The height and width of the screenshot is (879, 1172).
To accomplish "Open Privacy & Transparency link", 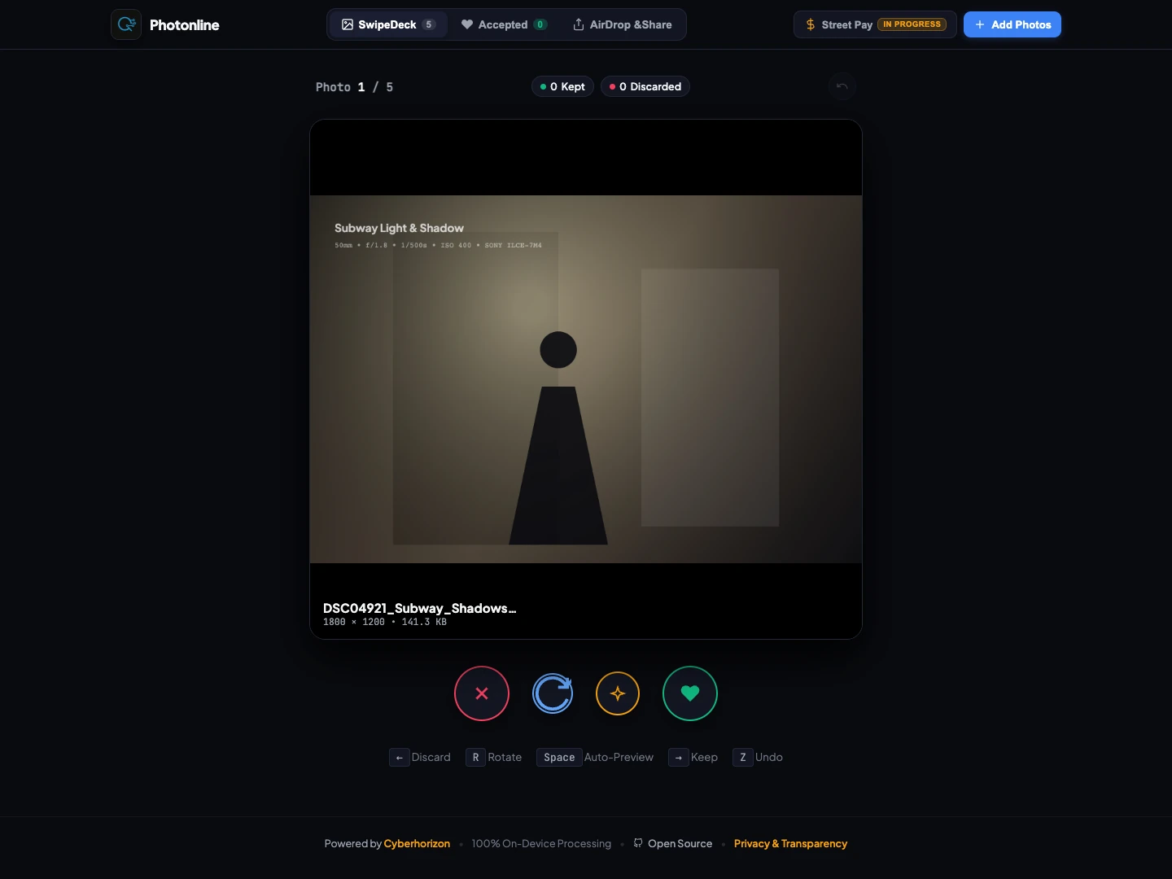I will [790, 843].
